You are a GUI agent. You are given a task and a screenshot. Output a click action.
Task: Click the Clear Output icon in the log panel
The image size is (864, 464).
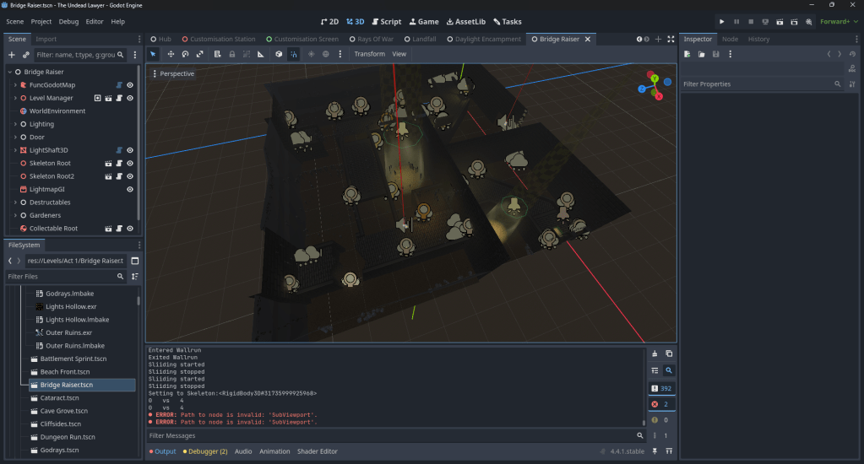[655, 353]
